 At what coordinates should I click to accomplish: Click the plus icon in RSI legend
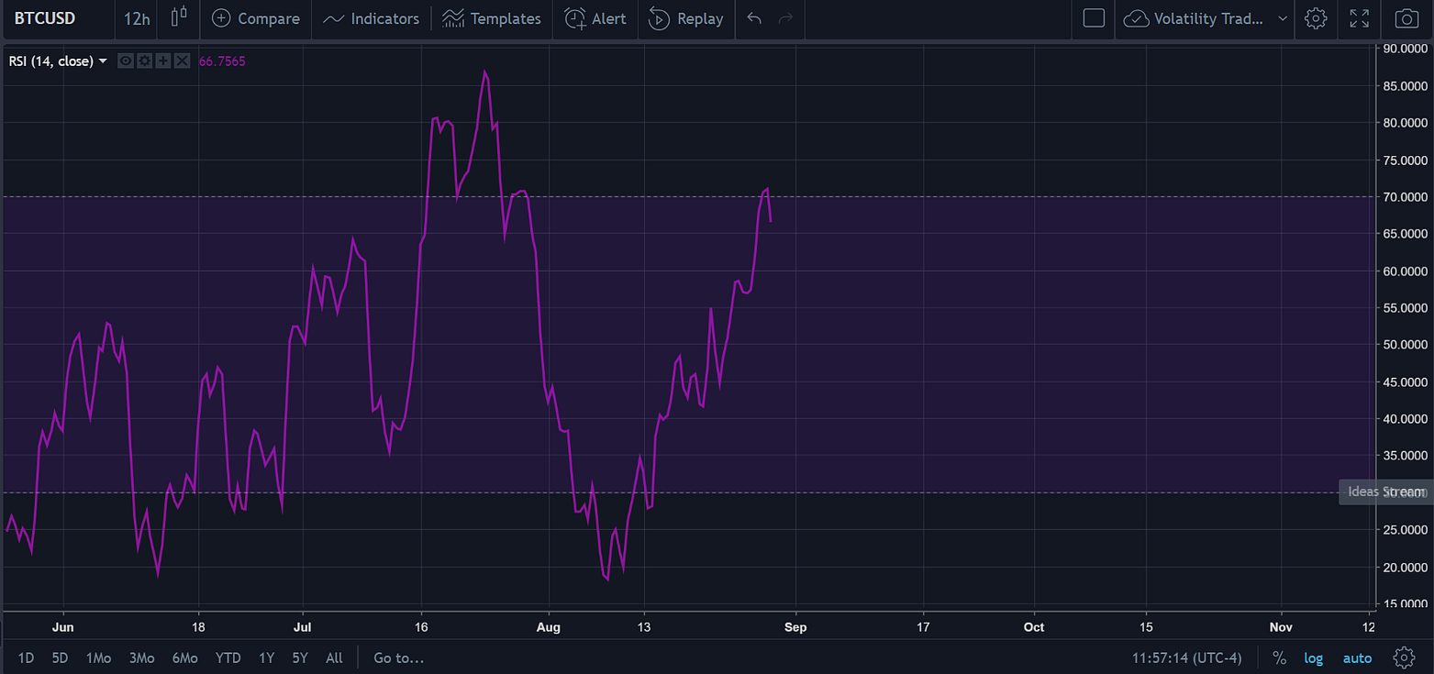[163, 61]
